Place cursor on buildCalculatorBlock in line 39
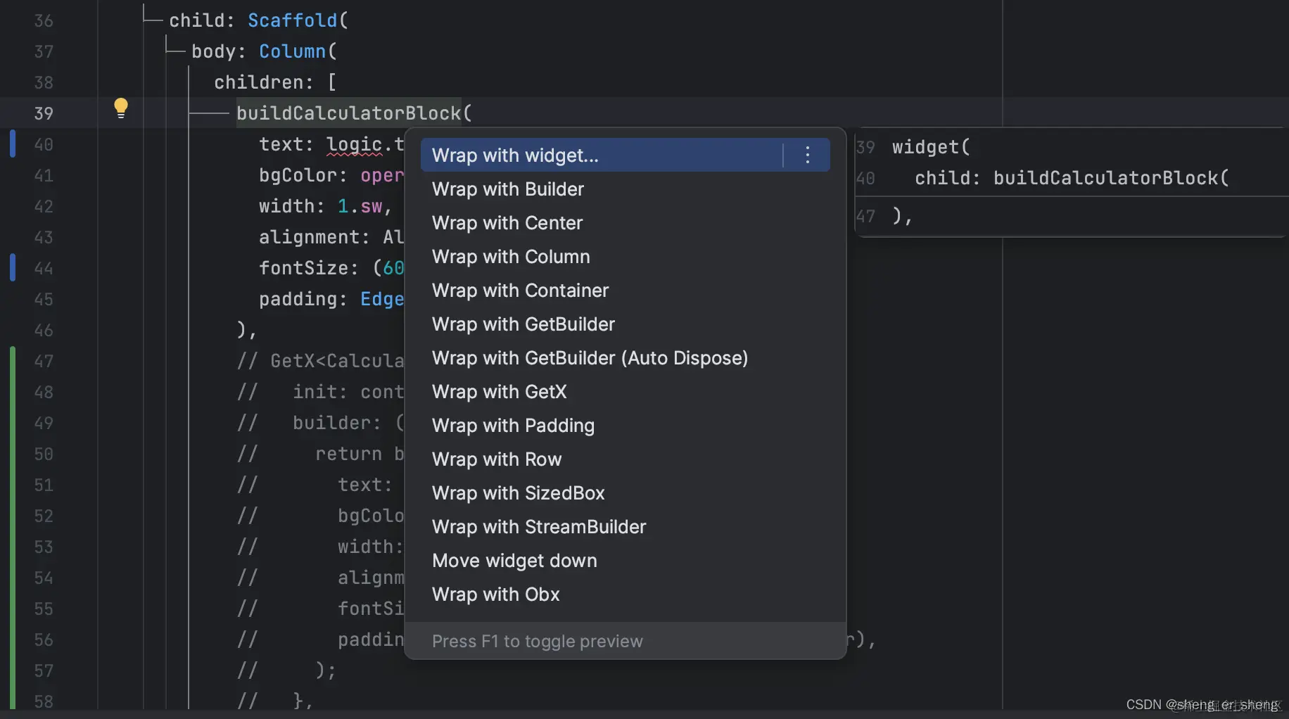 pos(348,113)
